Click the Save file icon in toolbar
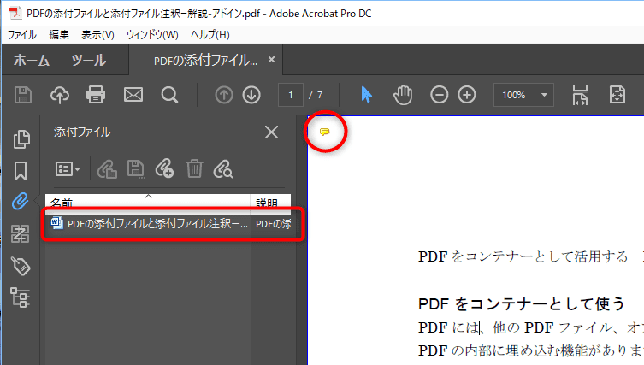Image resolution: width=644 pixels, height=365 pixels. pos(23,95)
